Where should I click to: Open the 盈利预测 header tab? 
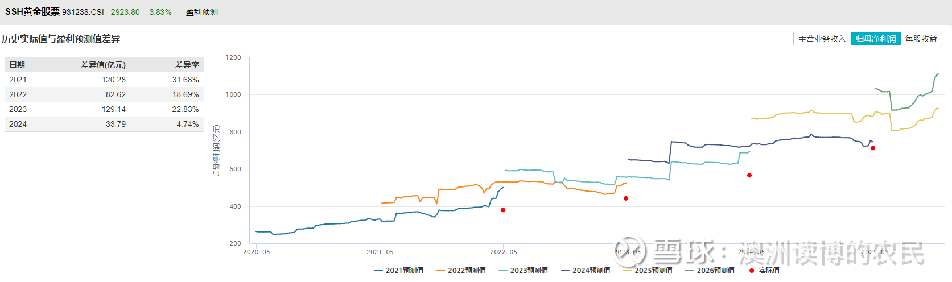pyautogui.click(x=202, y=12)
